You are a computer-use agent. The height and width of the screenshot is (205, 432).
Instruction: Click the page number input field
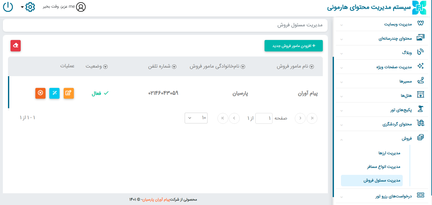264,118
